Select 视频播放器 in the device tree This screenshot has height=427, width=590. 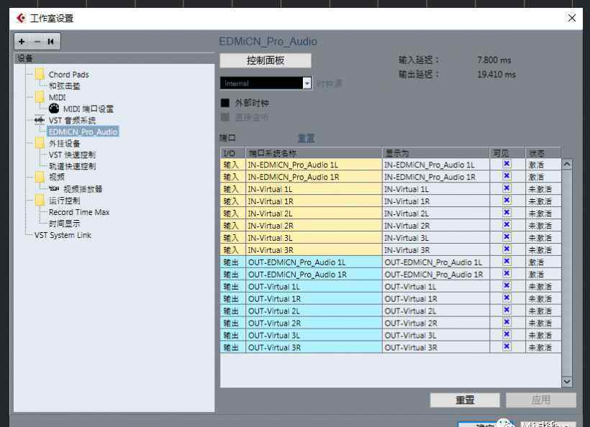tap(83, 189)
